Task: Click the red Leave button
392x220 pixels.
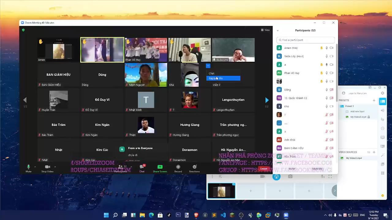Action: tap(264, 168)
